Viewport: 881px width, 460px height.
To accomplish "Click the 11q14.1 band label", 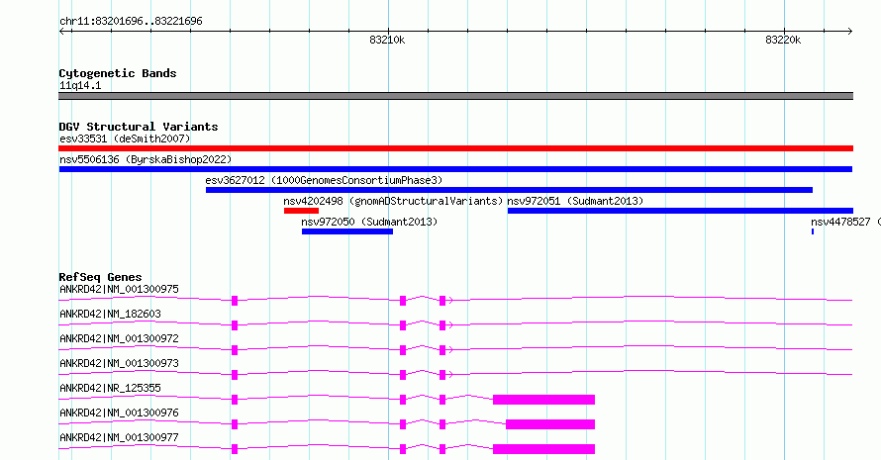I will (80, 85).
